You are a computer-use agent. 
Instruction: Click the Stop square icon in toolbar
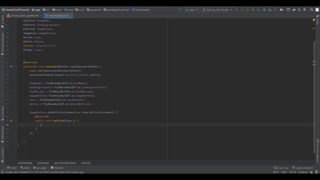click(275, 9)
